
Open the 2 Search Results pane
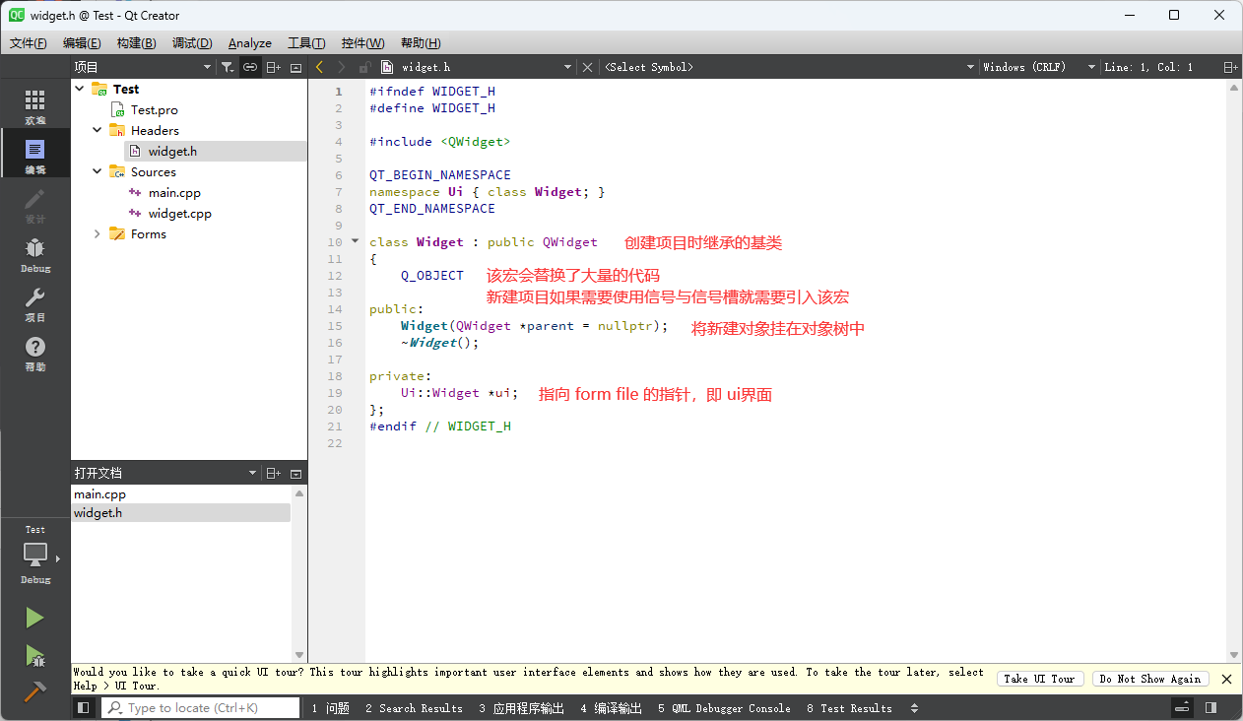pos(414,708)
